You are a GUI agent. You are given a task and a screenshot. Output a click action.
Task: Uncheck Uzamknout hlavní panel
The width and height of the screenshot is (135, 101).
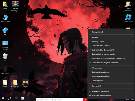pyautogui.click(x=111, y=91)
